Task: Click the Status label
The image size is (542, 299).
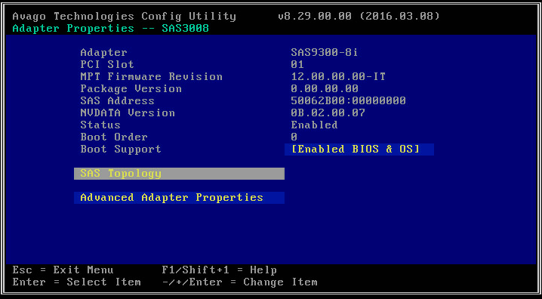Action: tap(100, 125)
